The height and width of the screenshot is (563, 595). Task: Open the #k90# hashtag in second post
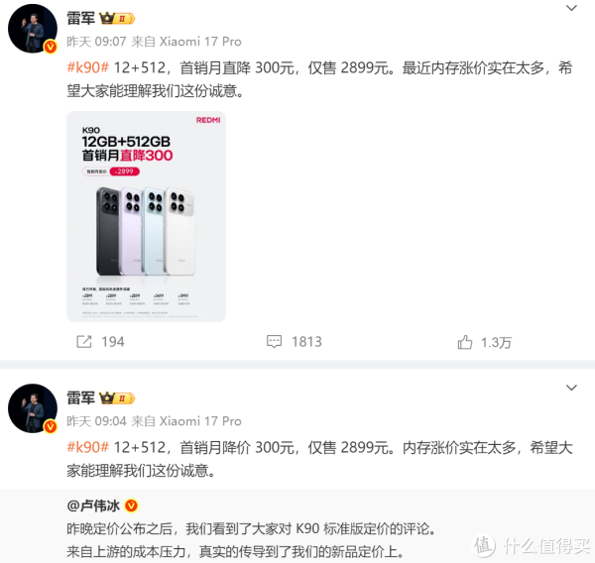pos(87,447)
